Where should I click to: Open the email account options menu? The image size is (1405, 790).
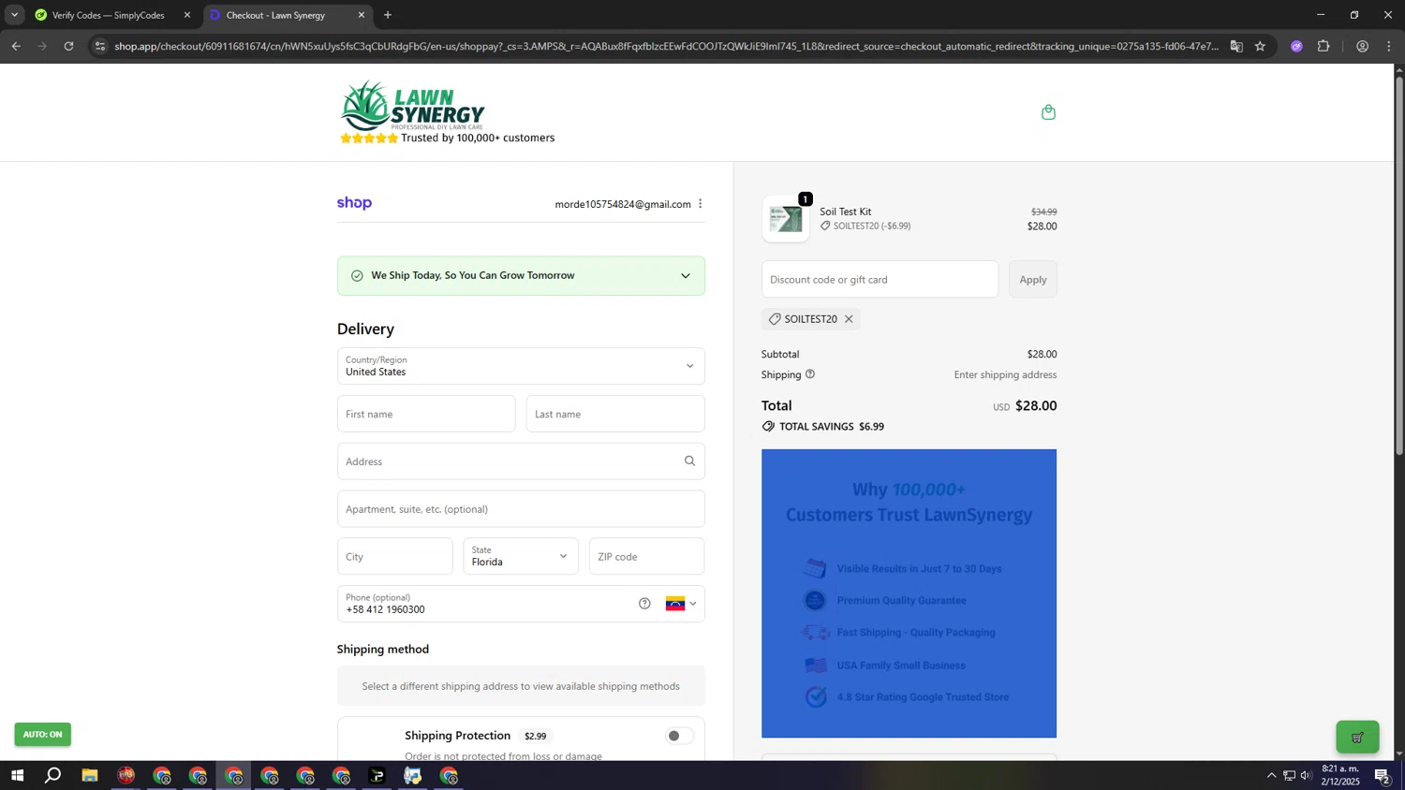700,204
